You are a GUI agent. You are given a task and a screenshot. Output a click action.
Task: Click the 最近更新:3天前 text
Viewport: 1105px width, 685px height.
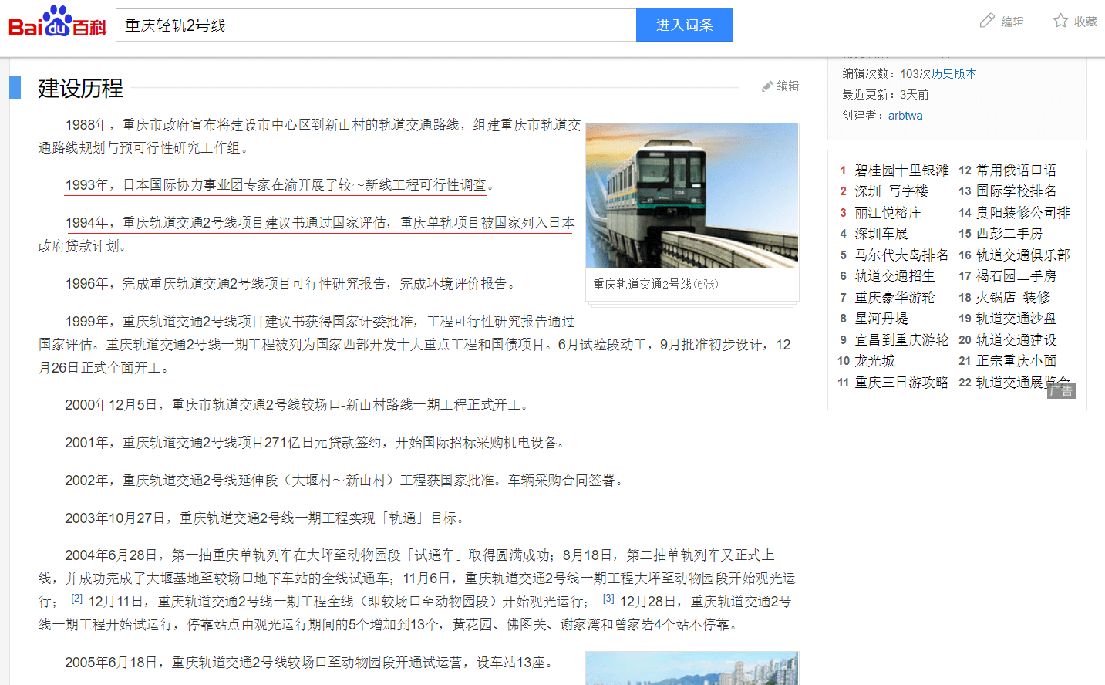click(885, 94)
